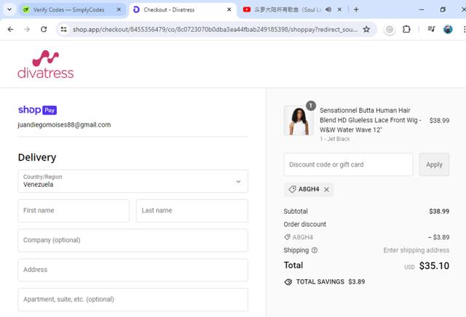Open the browser profile avatar
This screenshot has height=317, width=466.
[x=448, y=29]
